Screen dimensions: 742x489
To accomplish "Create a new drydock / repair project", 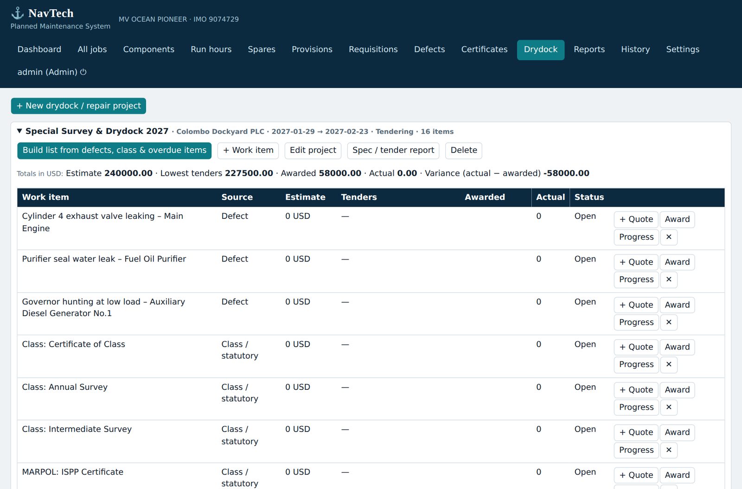I will [x=78, y=106].
